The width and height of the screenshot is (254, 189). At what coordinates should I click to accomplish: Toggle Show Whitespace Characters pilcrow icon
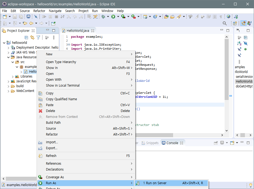pyautogui.click(x=221, y=17)
